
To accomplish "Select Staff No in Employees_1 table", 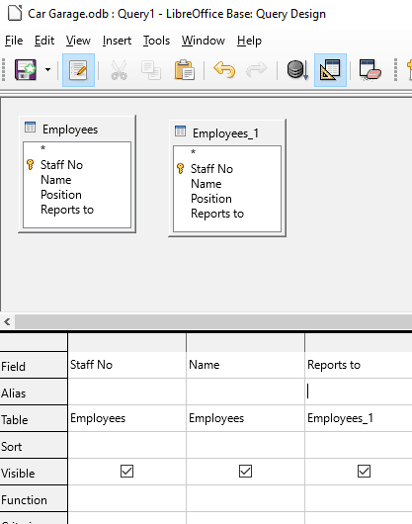I will [212, 169].
